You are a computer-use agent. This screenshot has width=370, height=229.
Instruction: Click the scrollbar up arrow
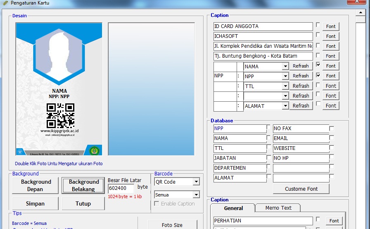pos(361,12)
